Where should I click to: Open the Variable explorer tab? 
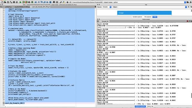pyautogui.click(x=137, y=17)
